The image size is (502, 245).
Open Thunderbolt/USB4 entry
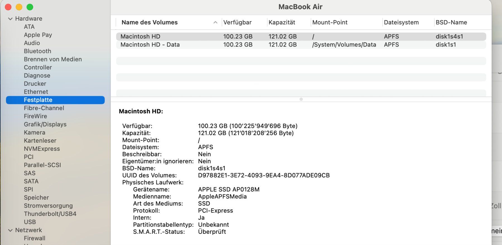pyautogui.click(x=50, y=214)
